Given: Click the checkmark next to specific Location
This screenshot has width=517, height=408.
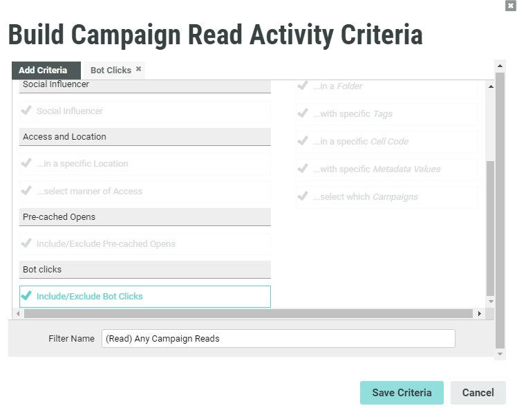Looking at the screenshot, I should coord(27,163).
